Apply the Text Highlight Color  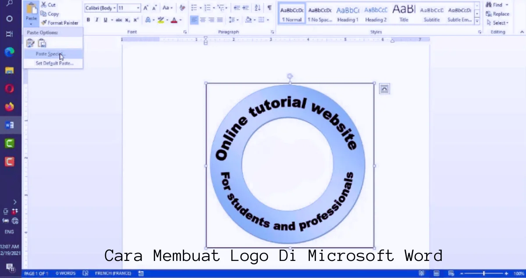pos(160,20)
